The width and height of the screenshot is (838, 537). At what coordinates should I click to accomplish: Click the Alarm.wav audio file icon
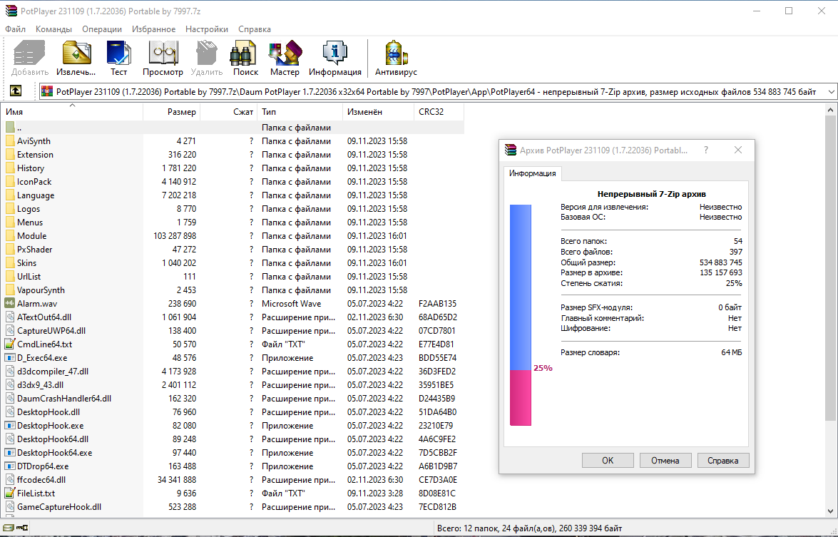(x=9, y=304)
